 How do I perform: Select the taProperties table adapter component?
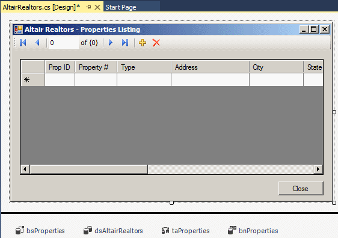(x=186, y=230)
